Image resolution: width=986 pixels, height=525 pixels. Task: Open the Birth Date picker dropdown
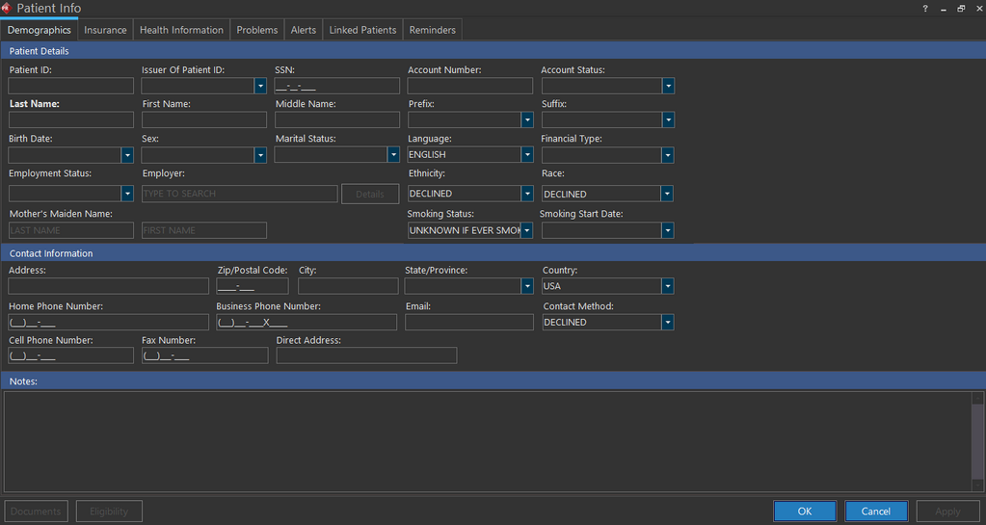coord(127,154)
